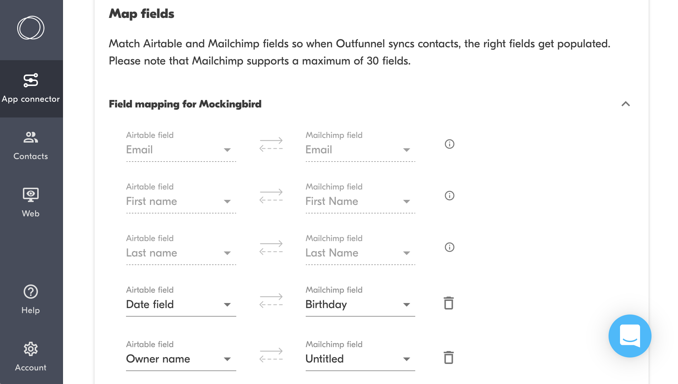This screenshot has width=678, height=384.
Task: Click info icon for Email mapping
Action: tap(449, 144)
